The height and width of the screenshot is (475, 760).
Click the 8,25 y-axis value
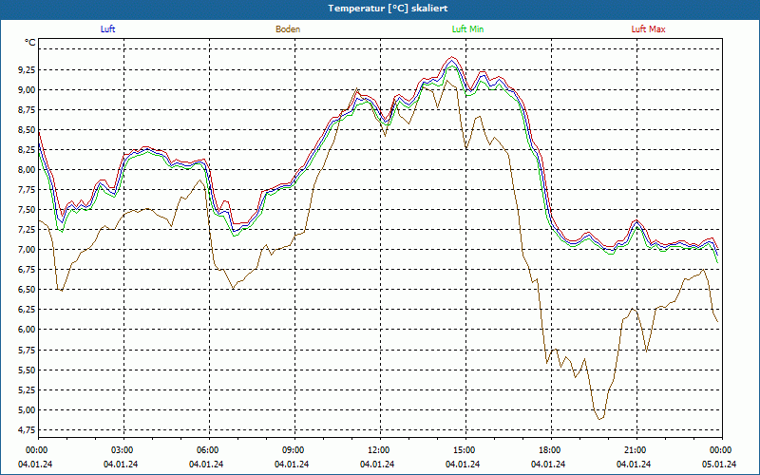pos(27,150)
